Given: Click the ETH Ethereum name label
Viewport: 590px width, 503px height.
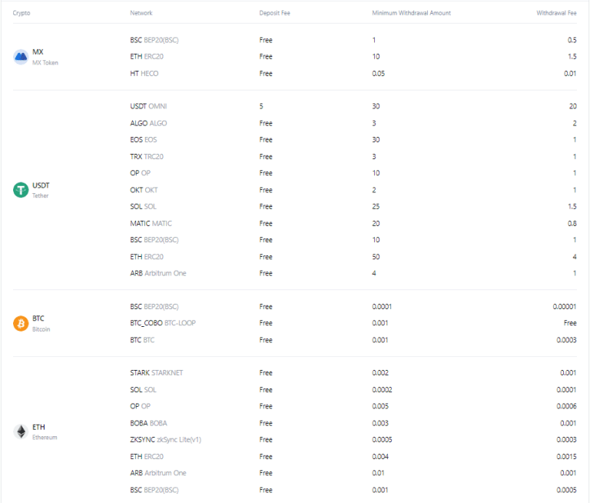Looking at the screenshot, I should point(45,431).
